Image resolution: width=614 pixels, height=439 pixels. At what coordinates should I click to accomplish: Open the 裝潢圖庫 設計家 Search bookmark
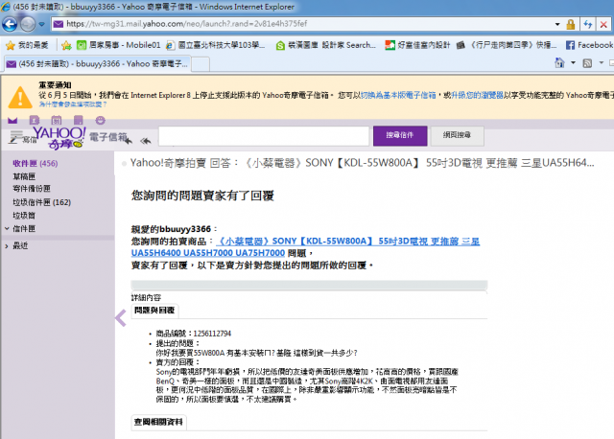coord(326,45)
